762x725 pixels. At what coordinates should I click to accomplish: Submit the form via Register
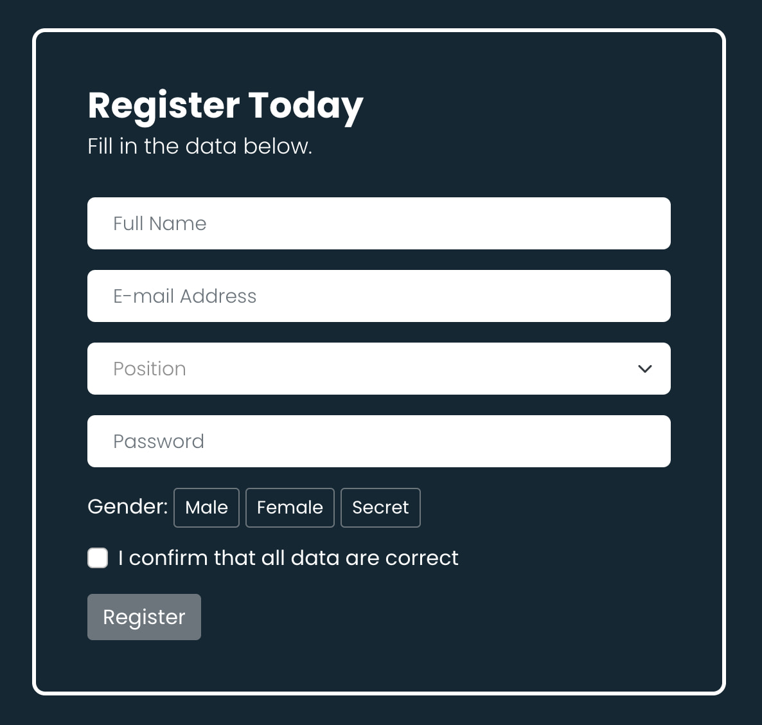coord(144,616)
